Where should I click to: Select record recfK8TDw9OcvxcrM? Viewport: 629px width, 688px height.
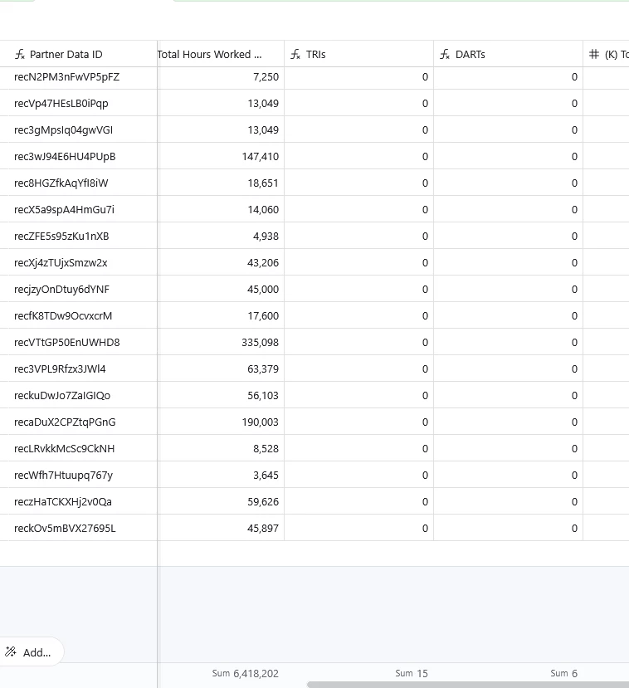pos(63,316)
